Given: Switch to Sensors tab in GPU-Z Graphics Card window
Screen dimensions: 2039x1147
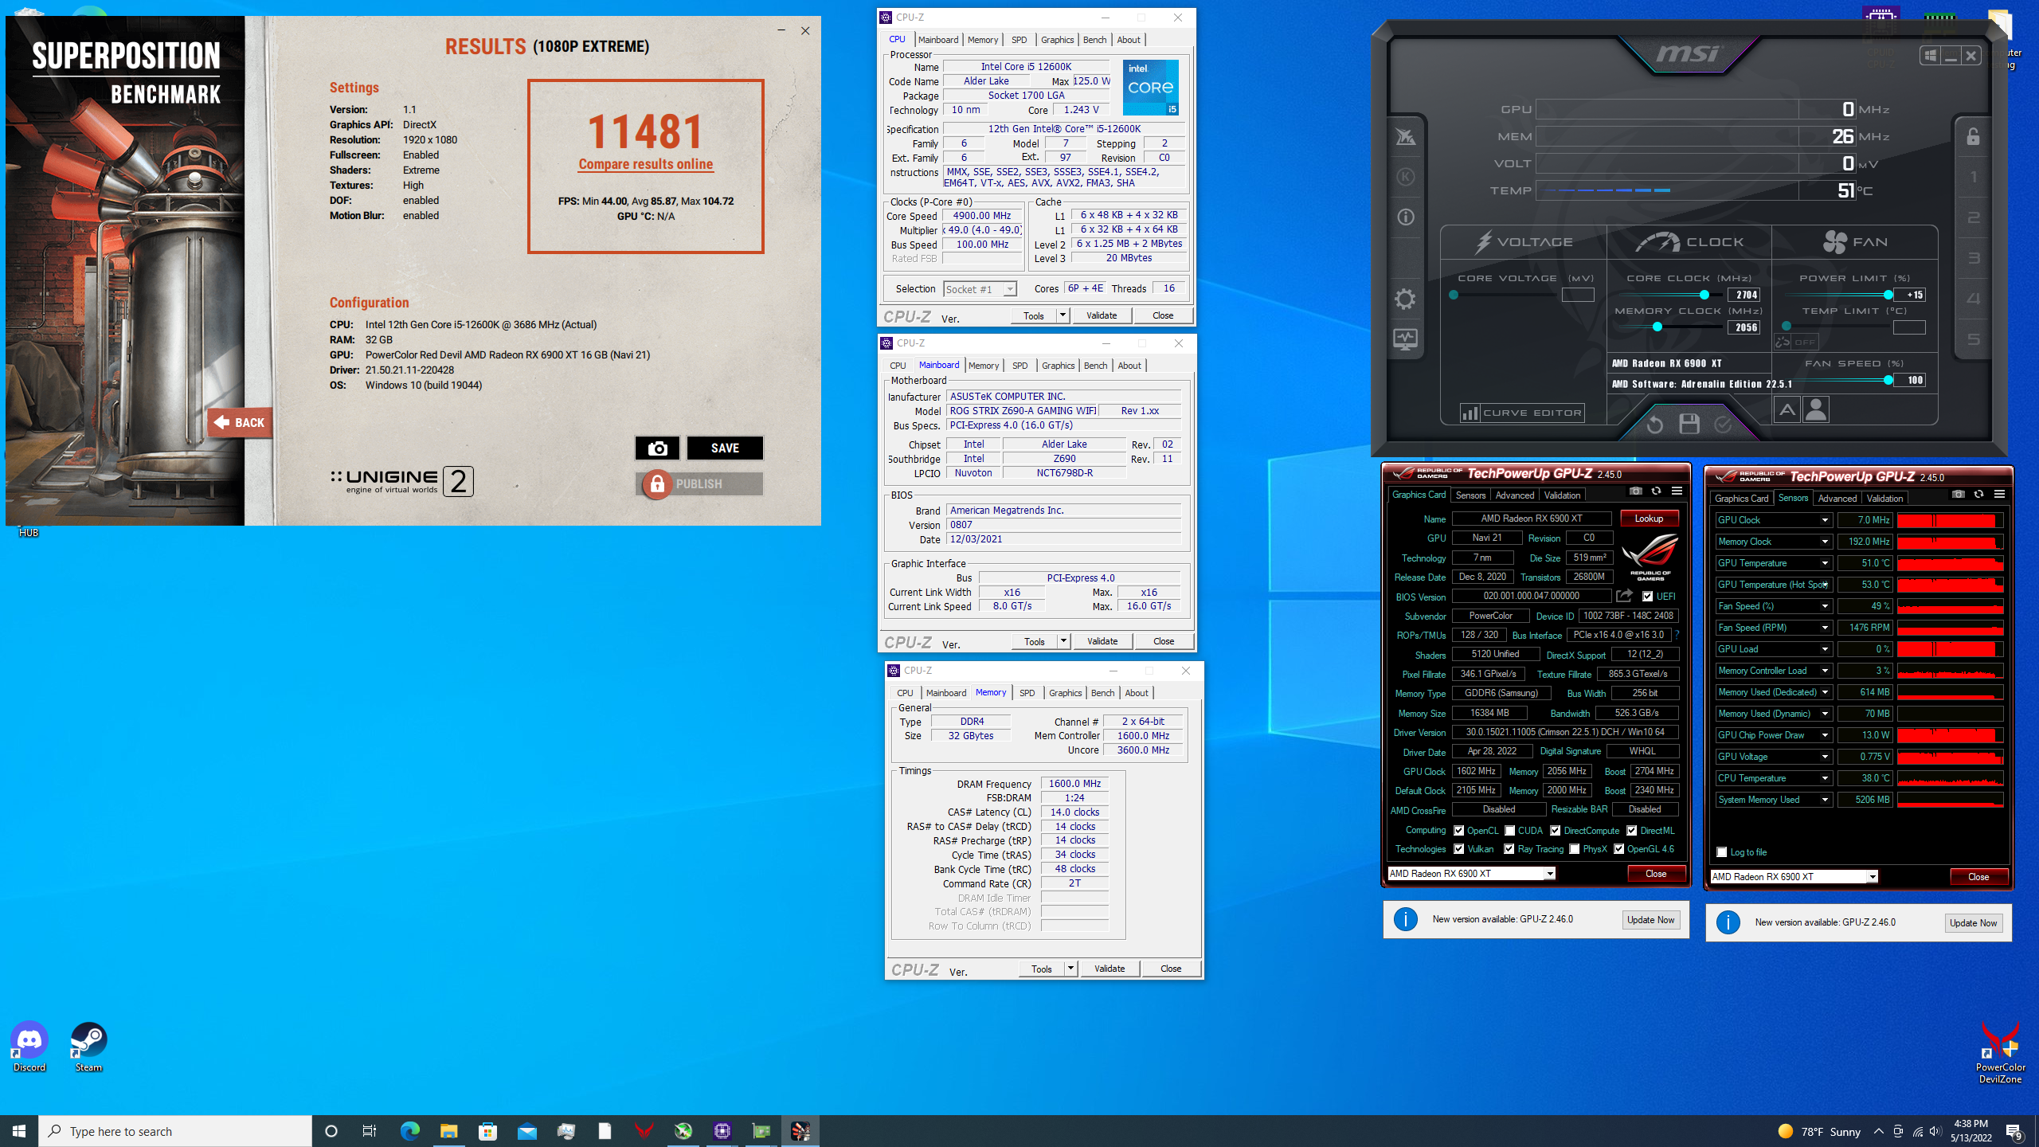Looking at the screenshot, I should 1470,495.
